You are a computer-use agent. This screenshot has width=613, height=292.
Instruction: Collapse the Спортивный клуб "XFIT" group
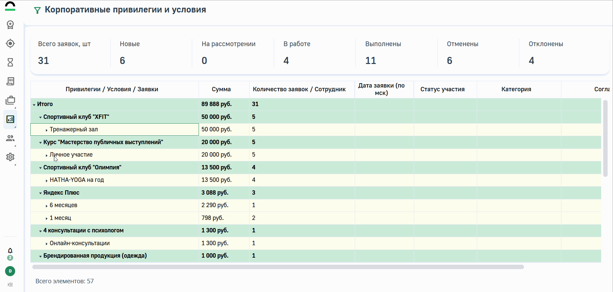point(40,118)
